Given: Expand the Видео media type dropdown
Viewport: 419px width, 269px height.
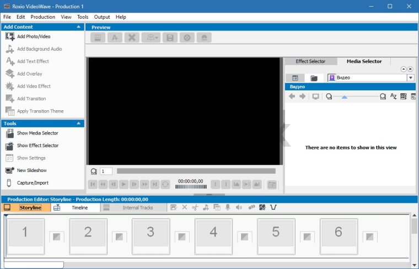Looking at the screenshot, I should coord(411,78).
